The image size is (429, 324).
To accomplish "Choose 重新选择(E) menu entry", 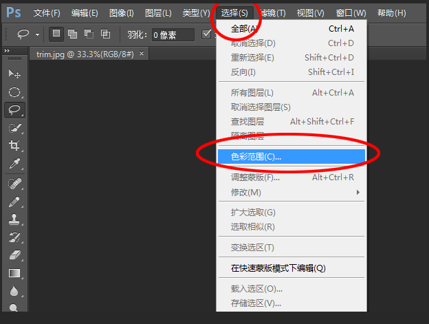I will point(291,58).
